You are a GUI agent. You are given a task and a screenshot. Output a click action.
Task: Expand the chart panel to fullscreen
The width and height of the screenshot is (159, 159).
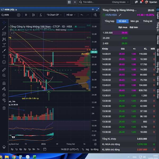[x=98, y=10]
